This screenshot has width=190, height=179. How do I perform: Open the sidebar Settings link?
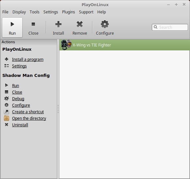click(x=19, y=66)
